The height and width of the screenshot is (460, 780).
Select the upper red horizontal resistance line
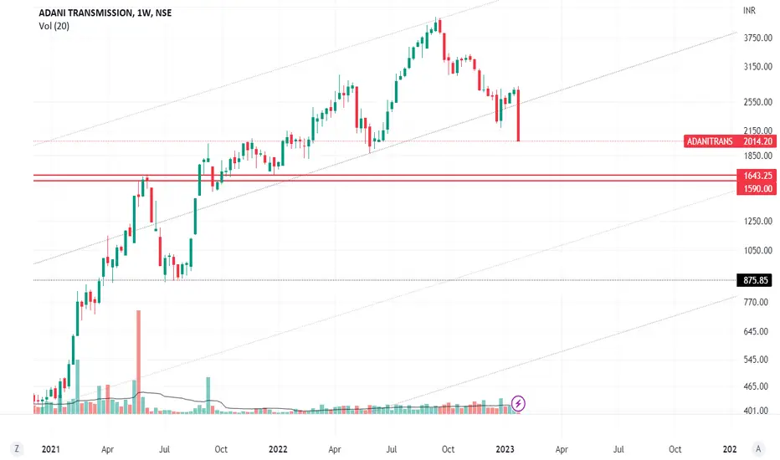click(x=383, y=175)
